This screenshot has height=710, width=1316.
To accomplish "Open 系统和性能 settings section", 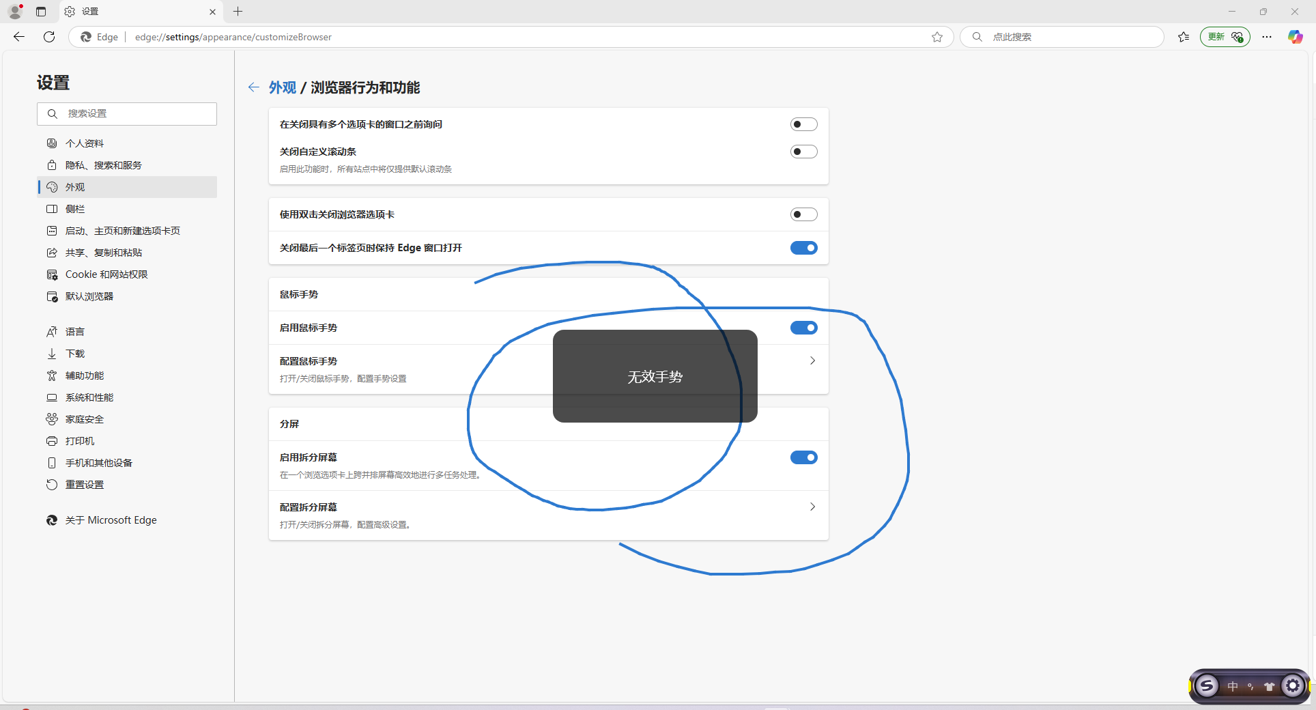I will pos(127,397).
